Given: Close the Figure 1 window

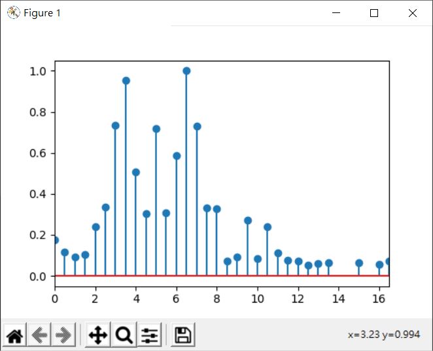Looking at the screenshot, I should 413,13.
